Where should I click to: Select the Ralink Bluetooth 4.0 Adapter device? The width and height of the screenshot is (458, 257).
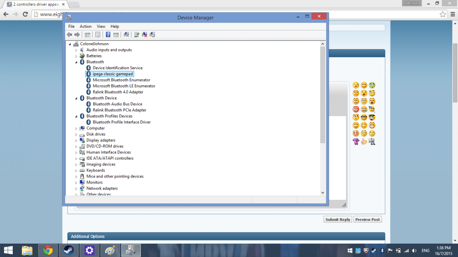118,92
